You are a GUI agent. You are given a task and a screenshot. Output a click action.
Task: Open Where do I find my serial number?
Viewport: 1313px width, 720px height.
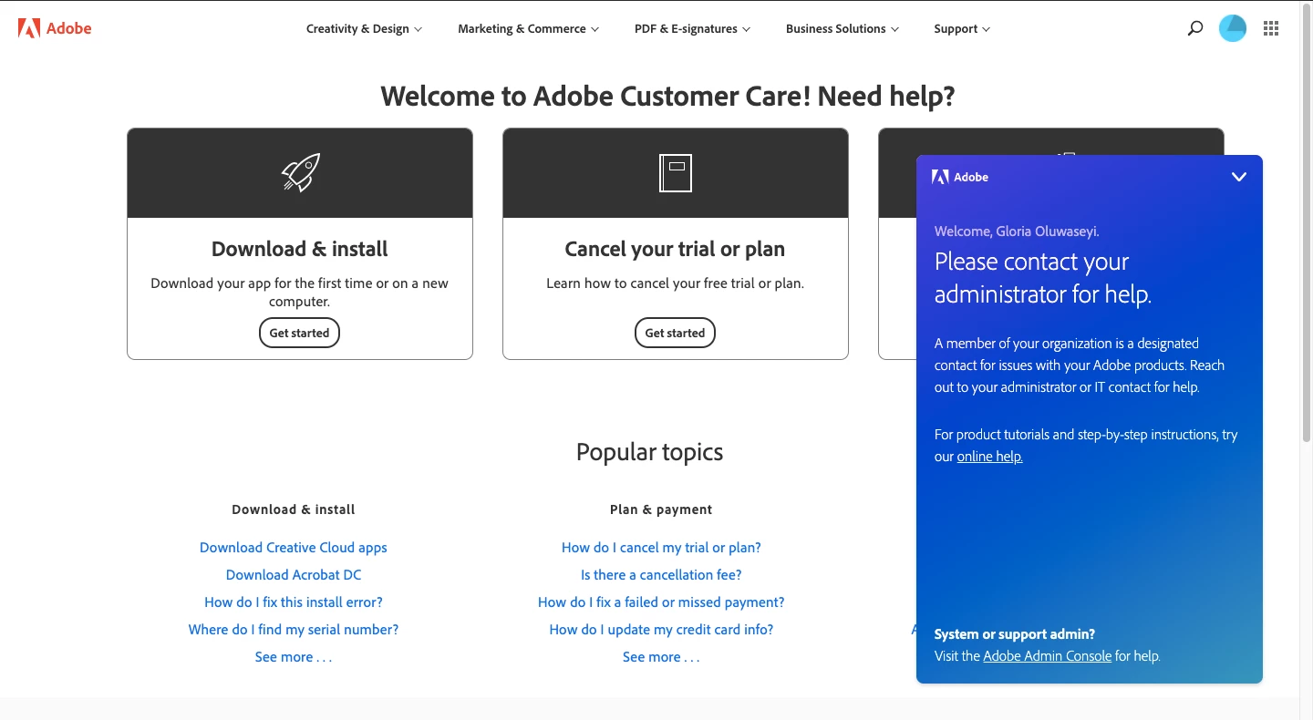[294, 630]
